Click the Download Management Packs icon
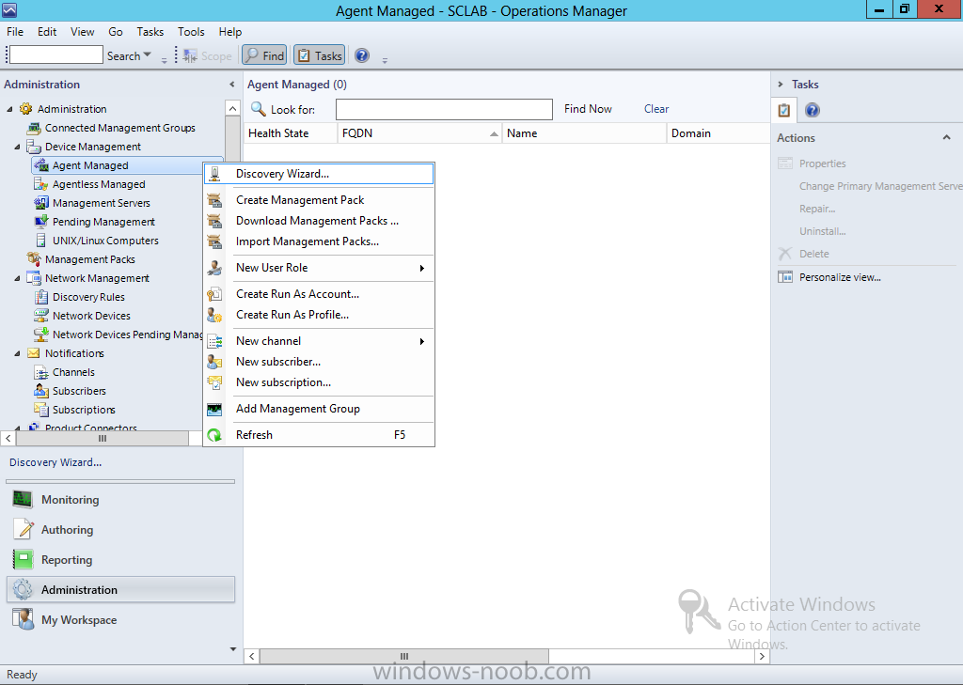 point(214,221)
